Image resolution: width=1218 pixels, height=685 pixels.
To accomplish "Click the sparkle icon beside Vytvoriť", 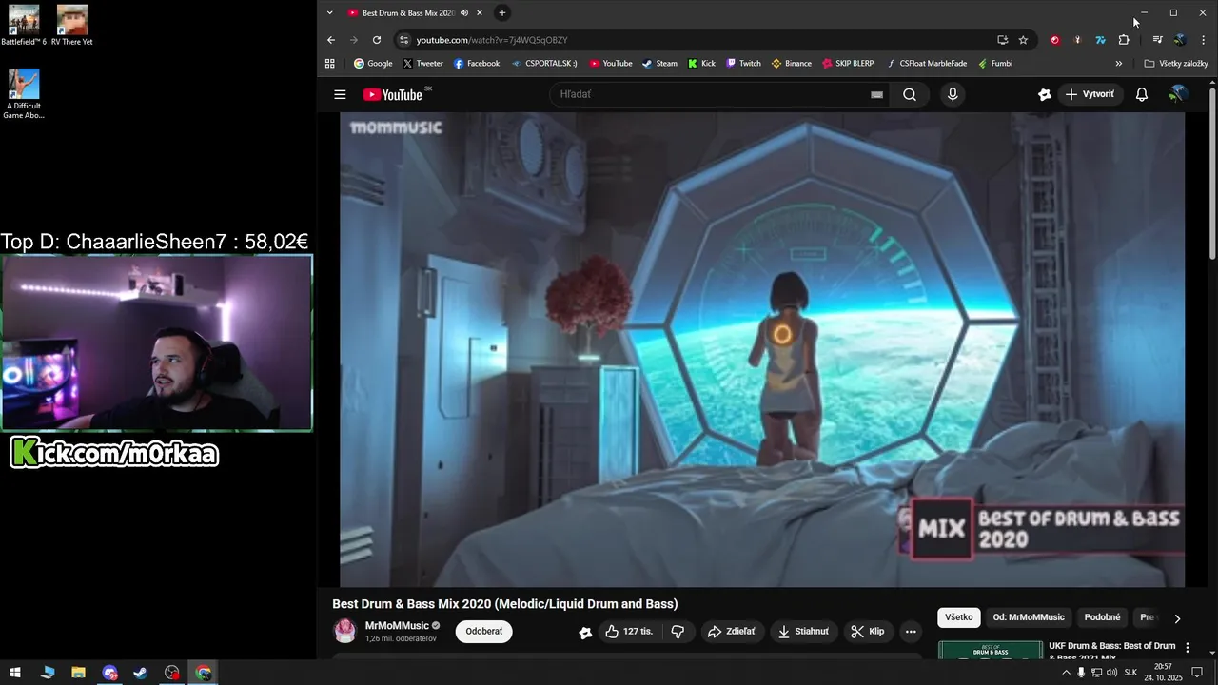I will tap(1045, 94).
